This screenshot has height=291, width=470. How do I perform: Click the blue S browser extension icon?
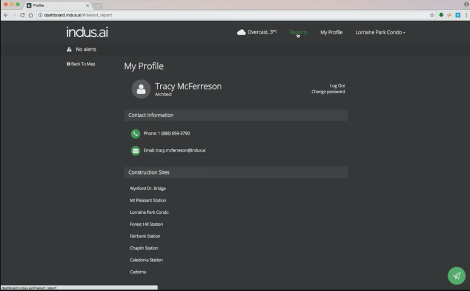458,15
